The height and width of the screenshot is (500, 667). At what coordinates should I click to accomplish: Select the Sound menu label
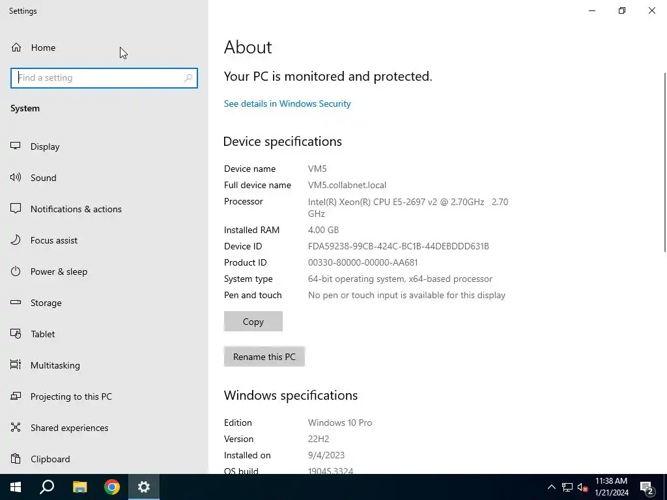point(44,178)
